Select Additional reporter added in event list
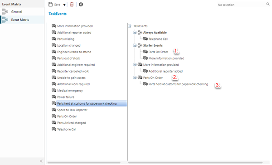Screen dimensions: 272x165 (x=74, y=33)
